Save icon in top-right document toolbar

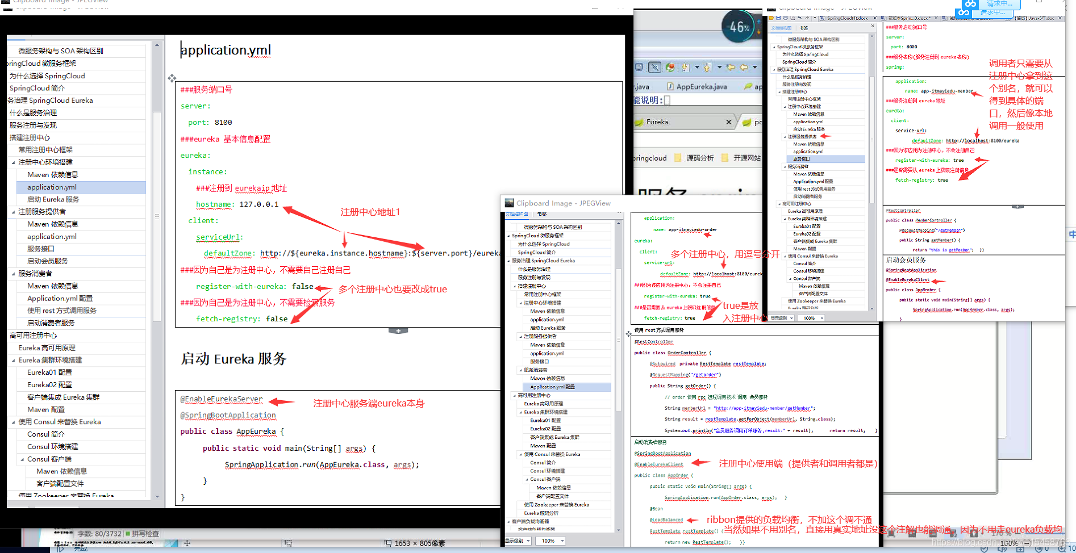tap(778, 18)
